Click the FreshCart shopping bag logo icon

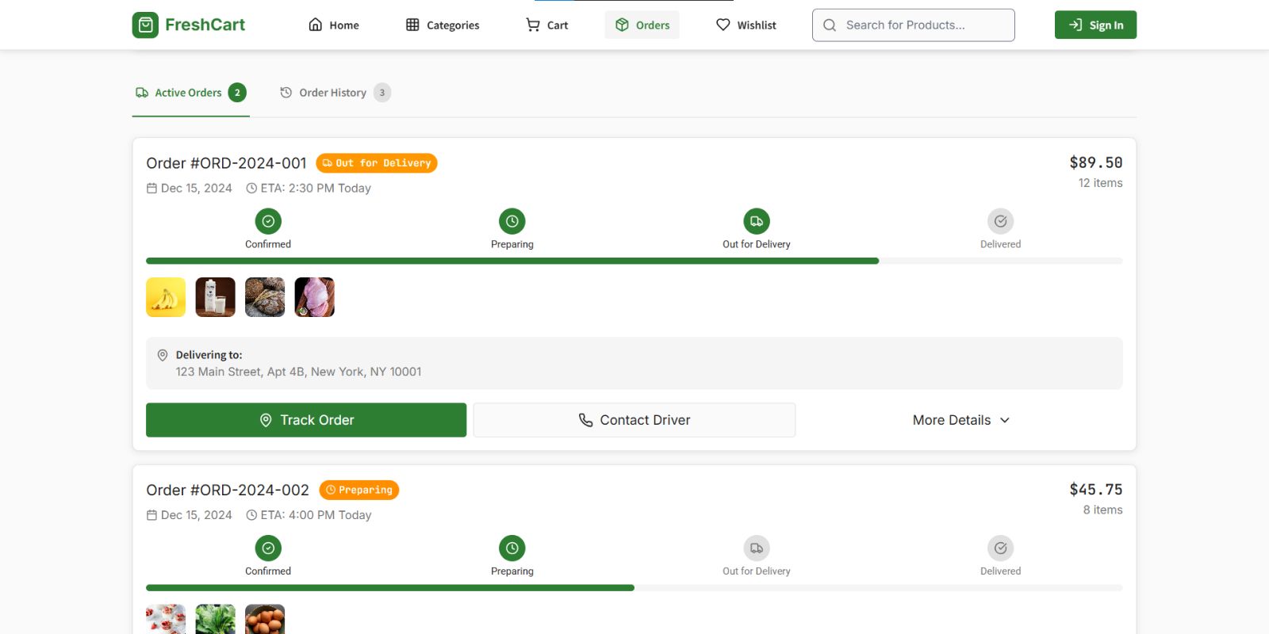(x=145, y=25)
